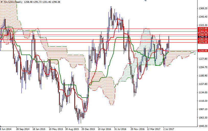The image size is (208, 131).
Task: Click the 18 Jan 2015 date label
Action: [x=39, y=129]
